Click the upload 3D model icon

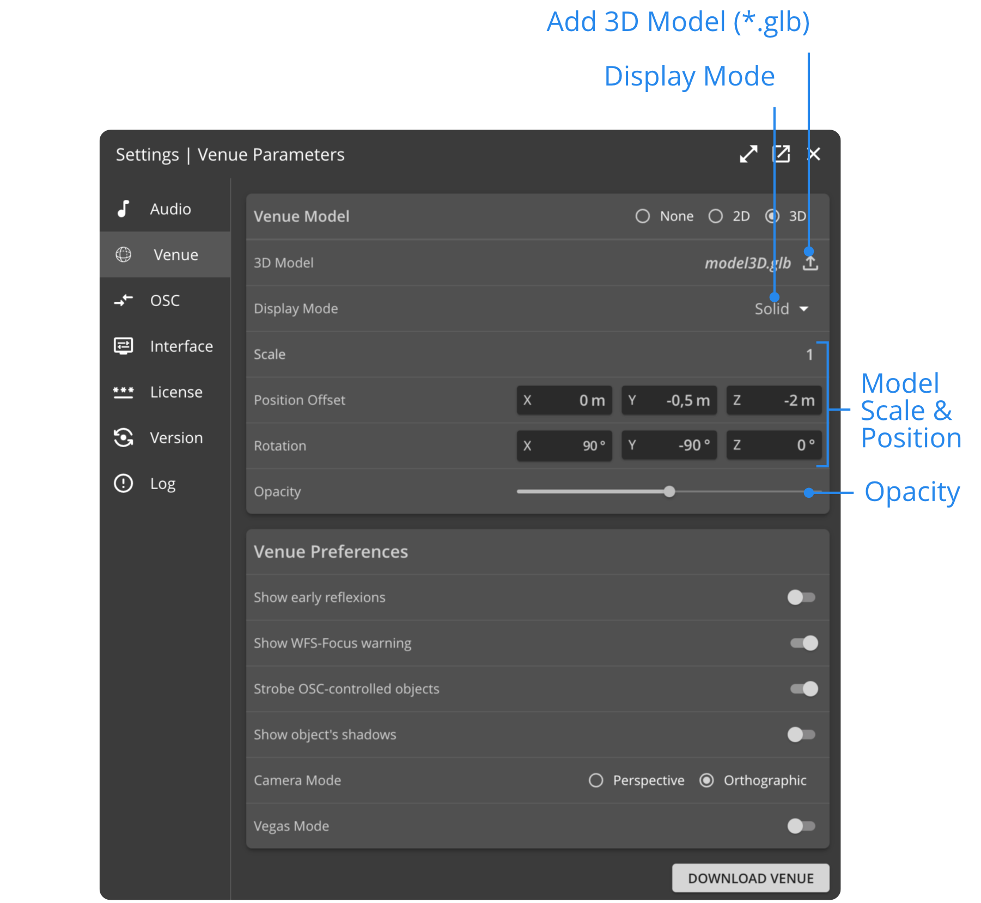click(810, 264)
